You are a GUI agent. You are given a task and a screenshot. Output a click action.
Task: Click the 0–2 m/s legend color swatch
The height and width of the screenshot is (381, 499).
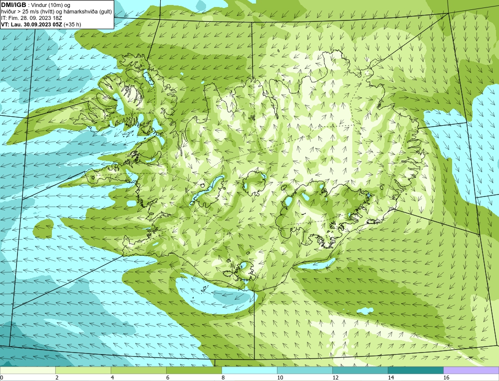coord(27,370)
